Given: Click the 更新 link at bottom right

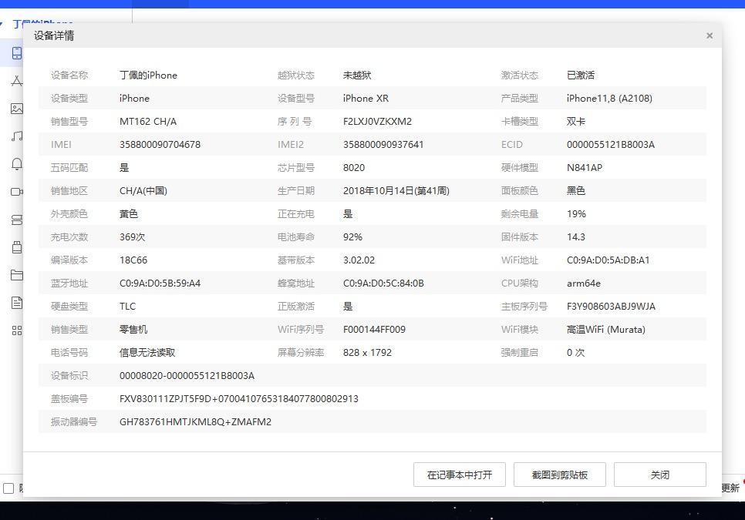Looking at the screenshot, I should pyautogui.click(x=731, y=486).
